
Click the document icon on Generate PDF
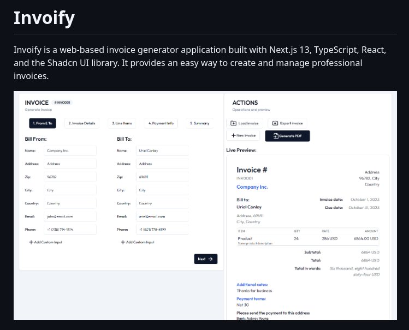tap(275, 135)
